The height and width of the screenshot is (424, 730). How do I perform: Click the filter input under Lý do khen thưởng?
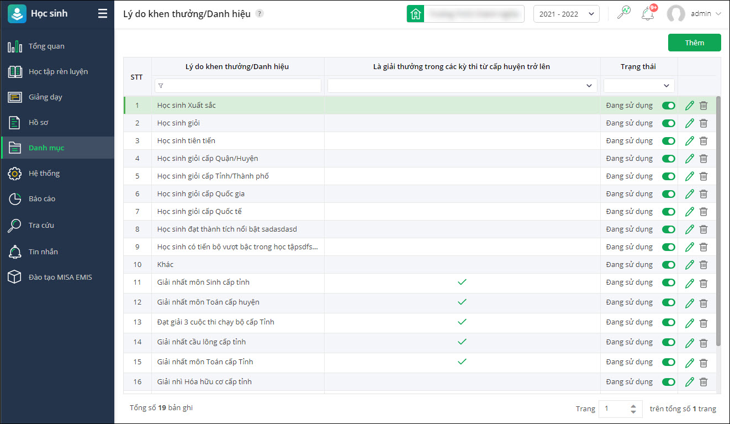click(x=238, y=86)
